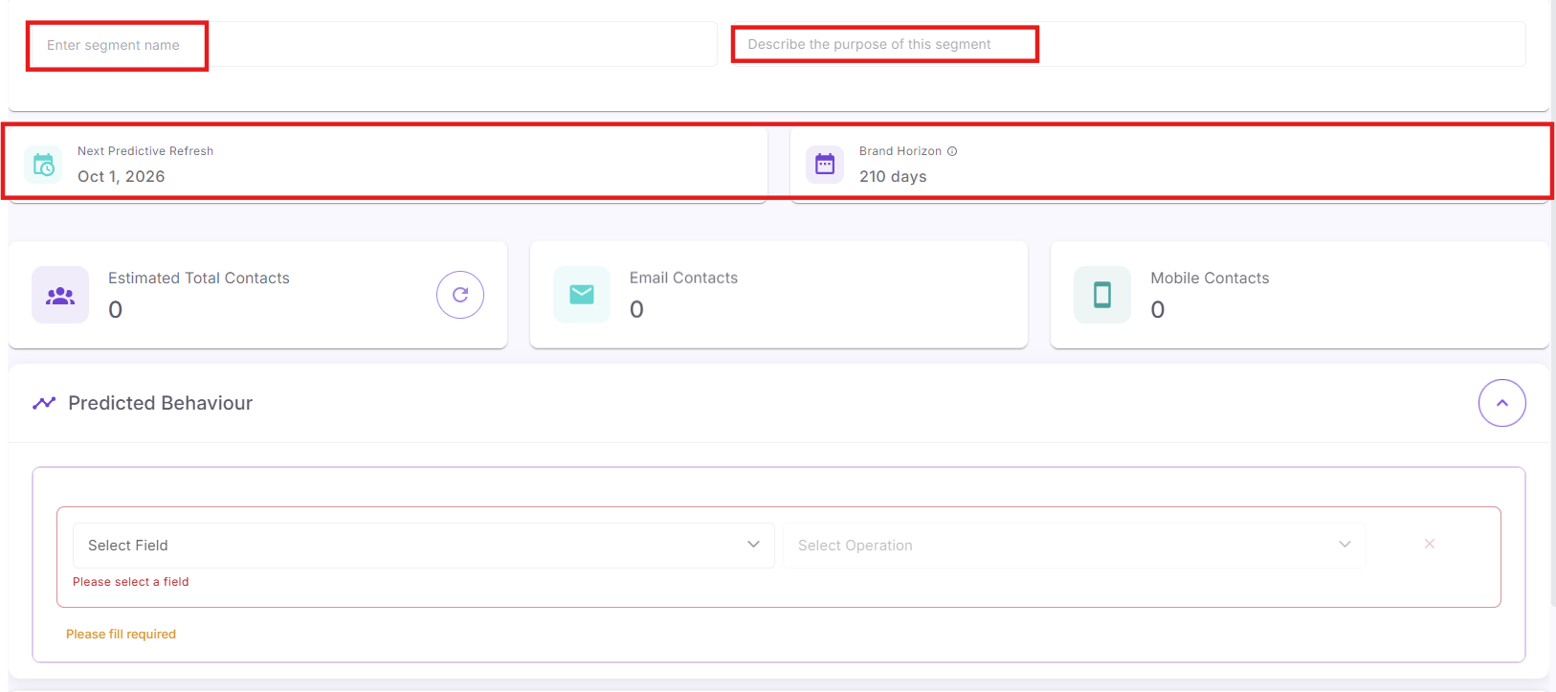Click the phone icon in Mobile Contacts

1102,295
